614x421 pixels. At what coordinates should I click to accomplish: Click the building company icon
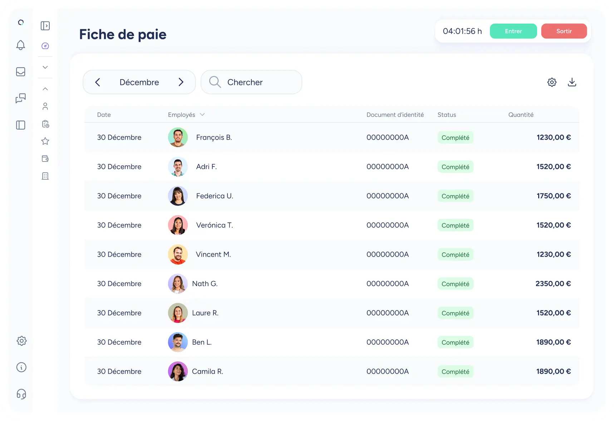coord(45,176)
